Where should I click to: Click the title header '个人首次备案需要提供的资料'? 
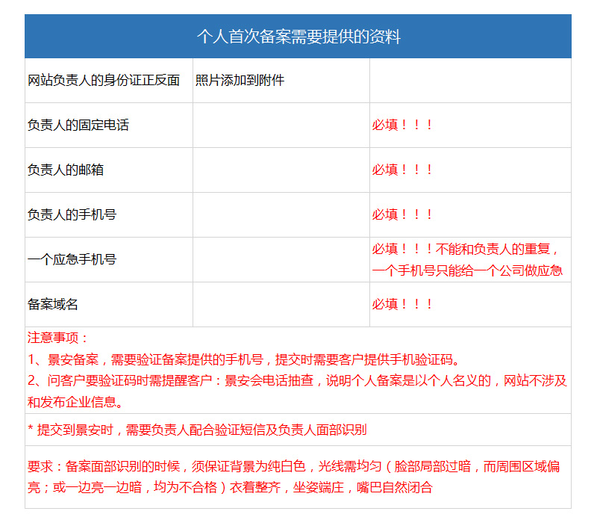coord(298,37)
